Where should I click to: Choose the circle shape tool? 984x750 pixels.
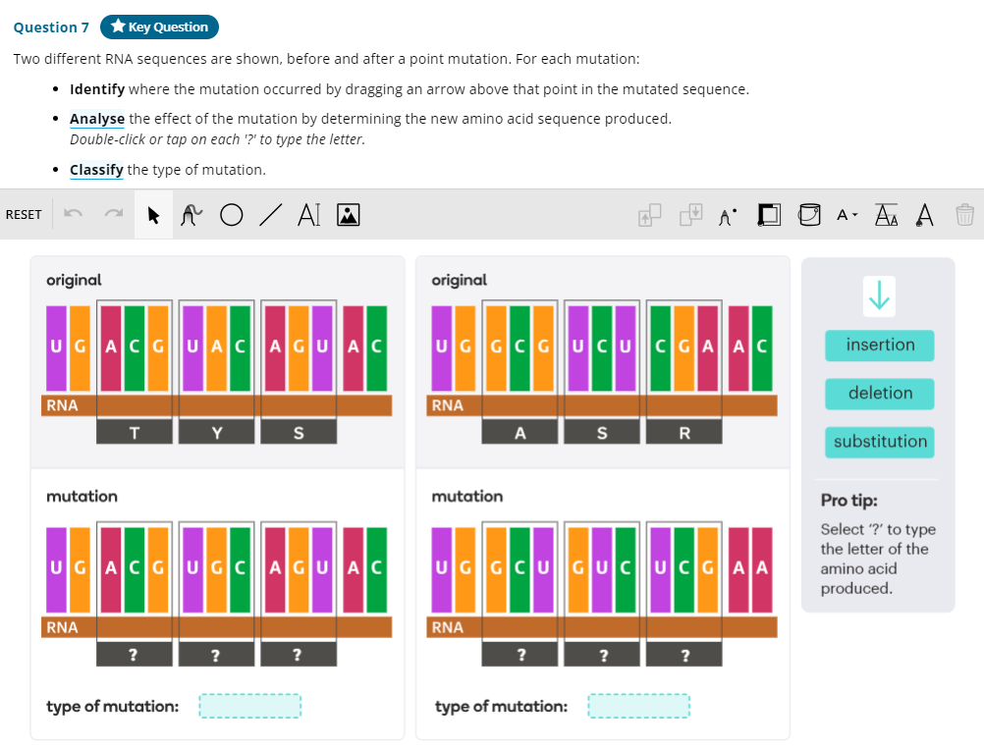[231, 214]
